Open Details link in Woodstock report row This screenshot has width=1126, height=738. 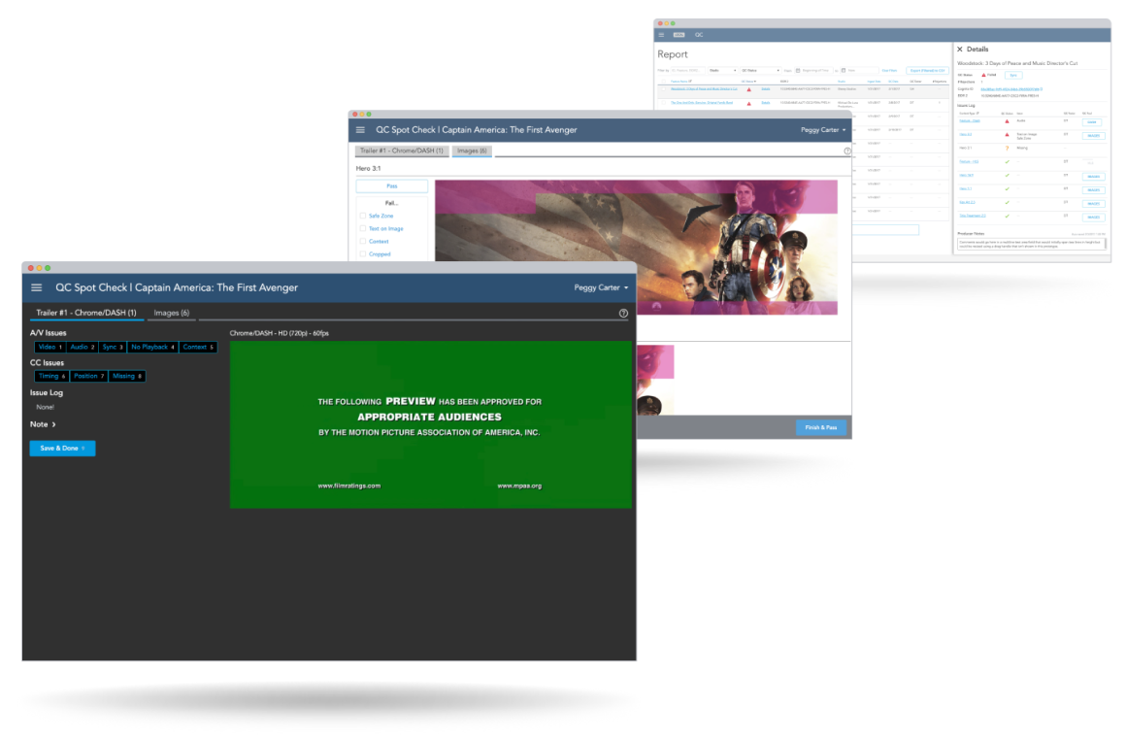click(766, 89)
